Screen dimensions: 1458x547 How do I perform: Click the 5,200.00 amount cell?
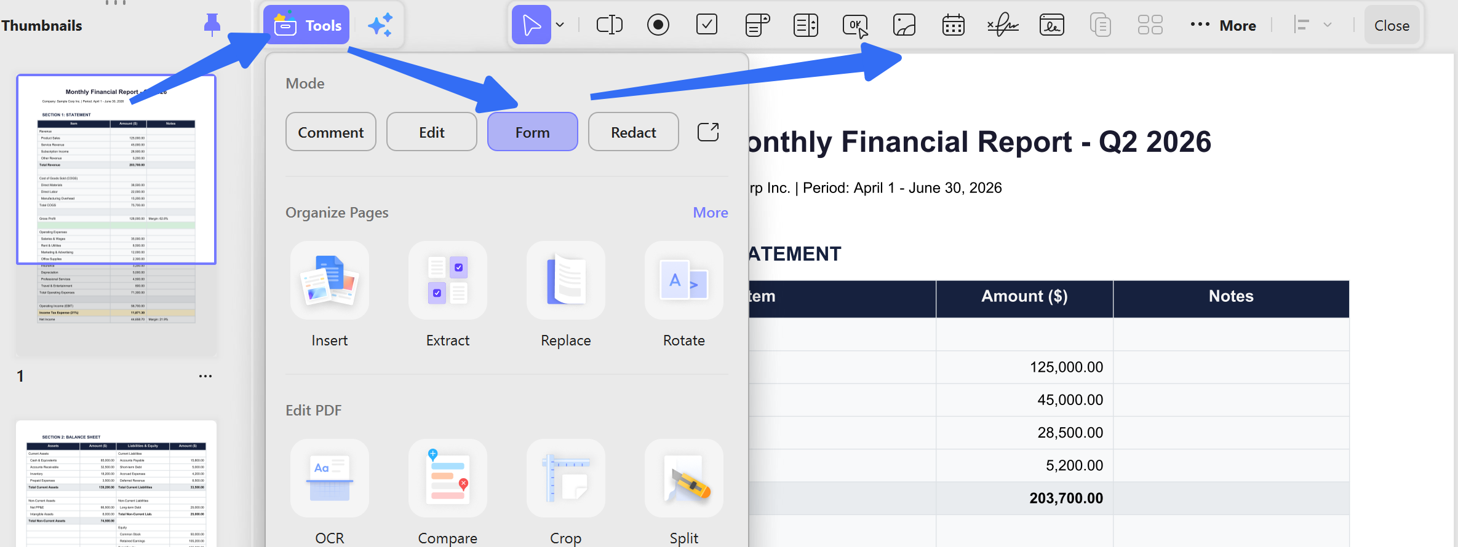click(x=1024, y=465)
